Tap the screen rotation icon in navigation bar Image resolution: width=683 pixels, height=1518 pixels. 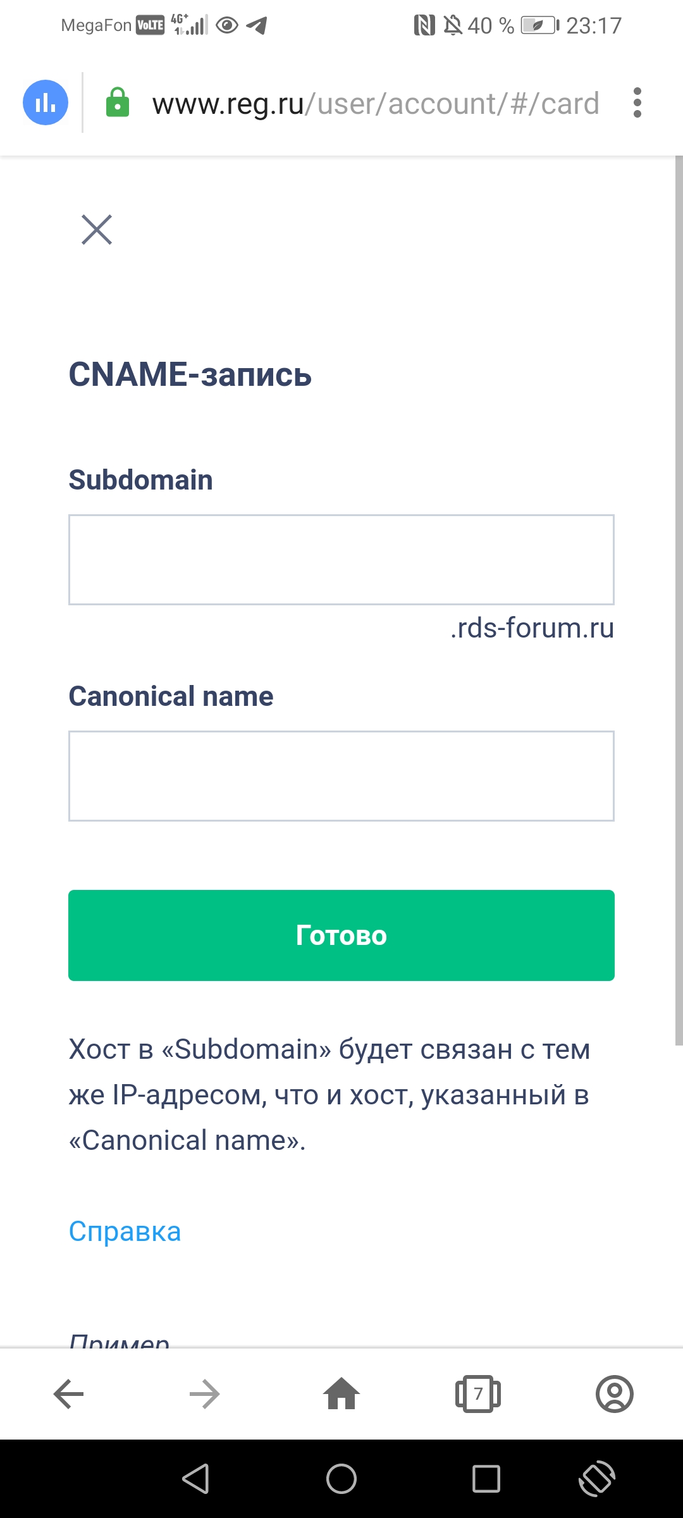pyautogui.click(x=597, y=1479)
